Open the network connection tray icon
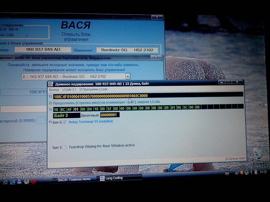 [x=237, y=173]
